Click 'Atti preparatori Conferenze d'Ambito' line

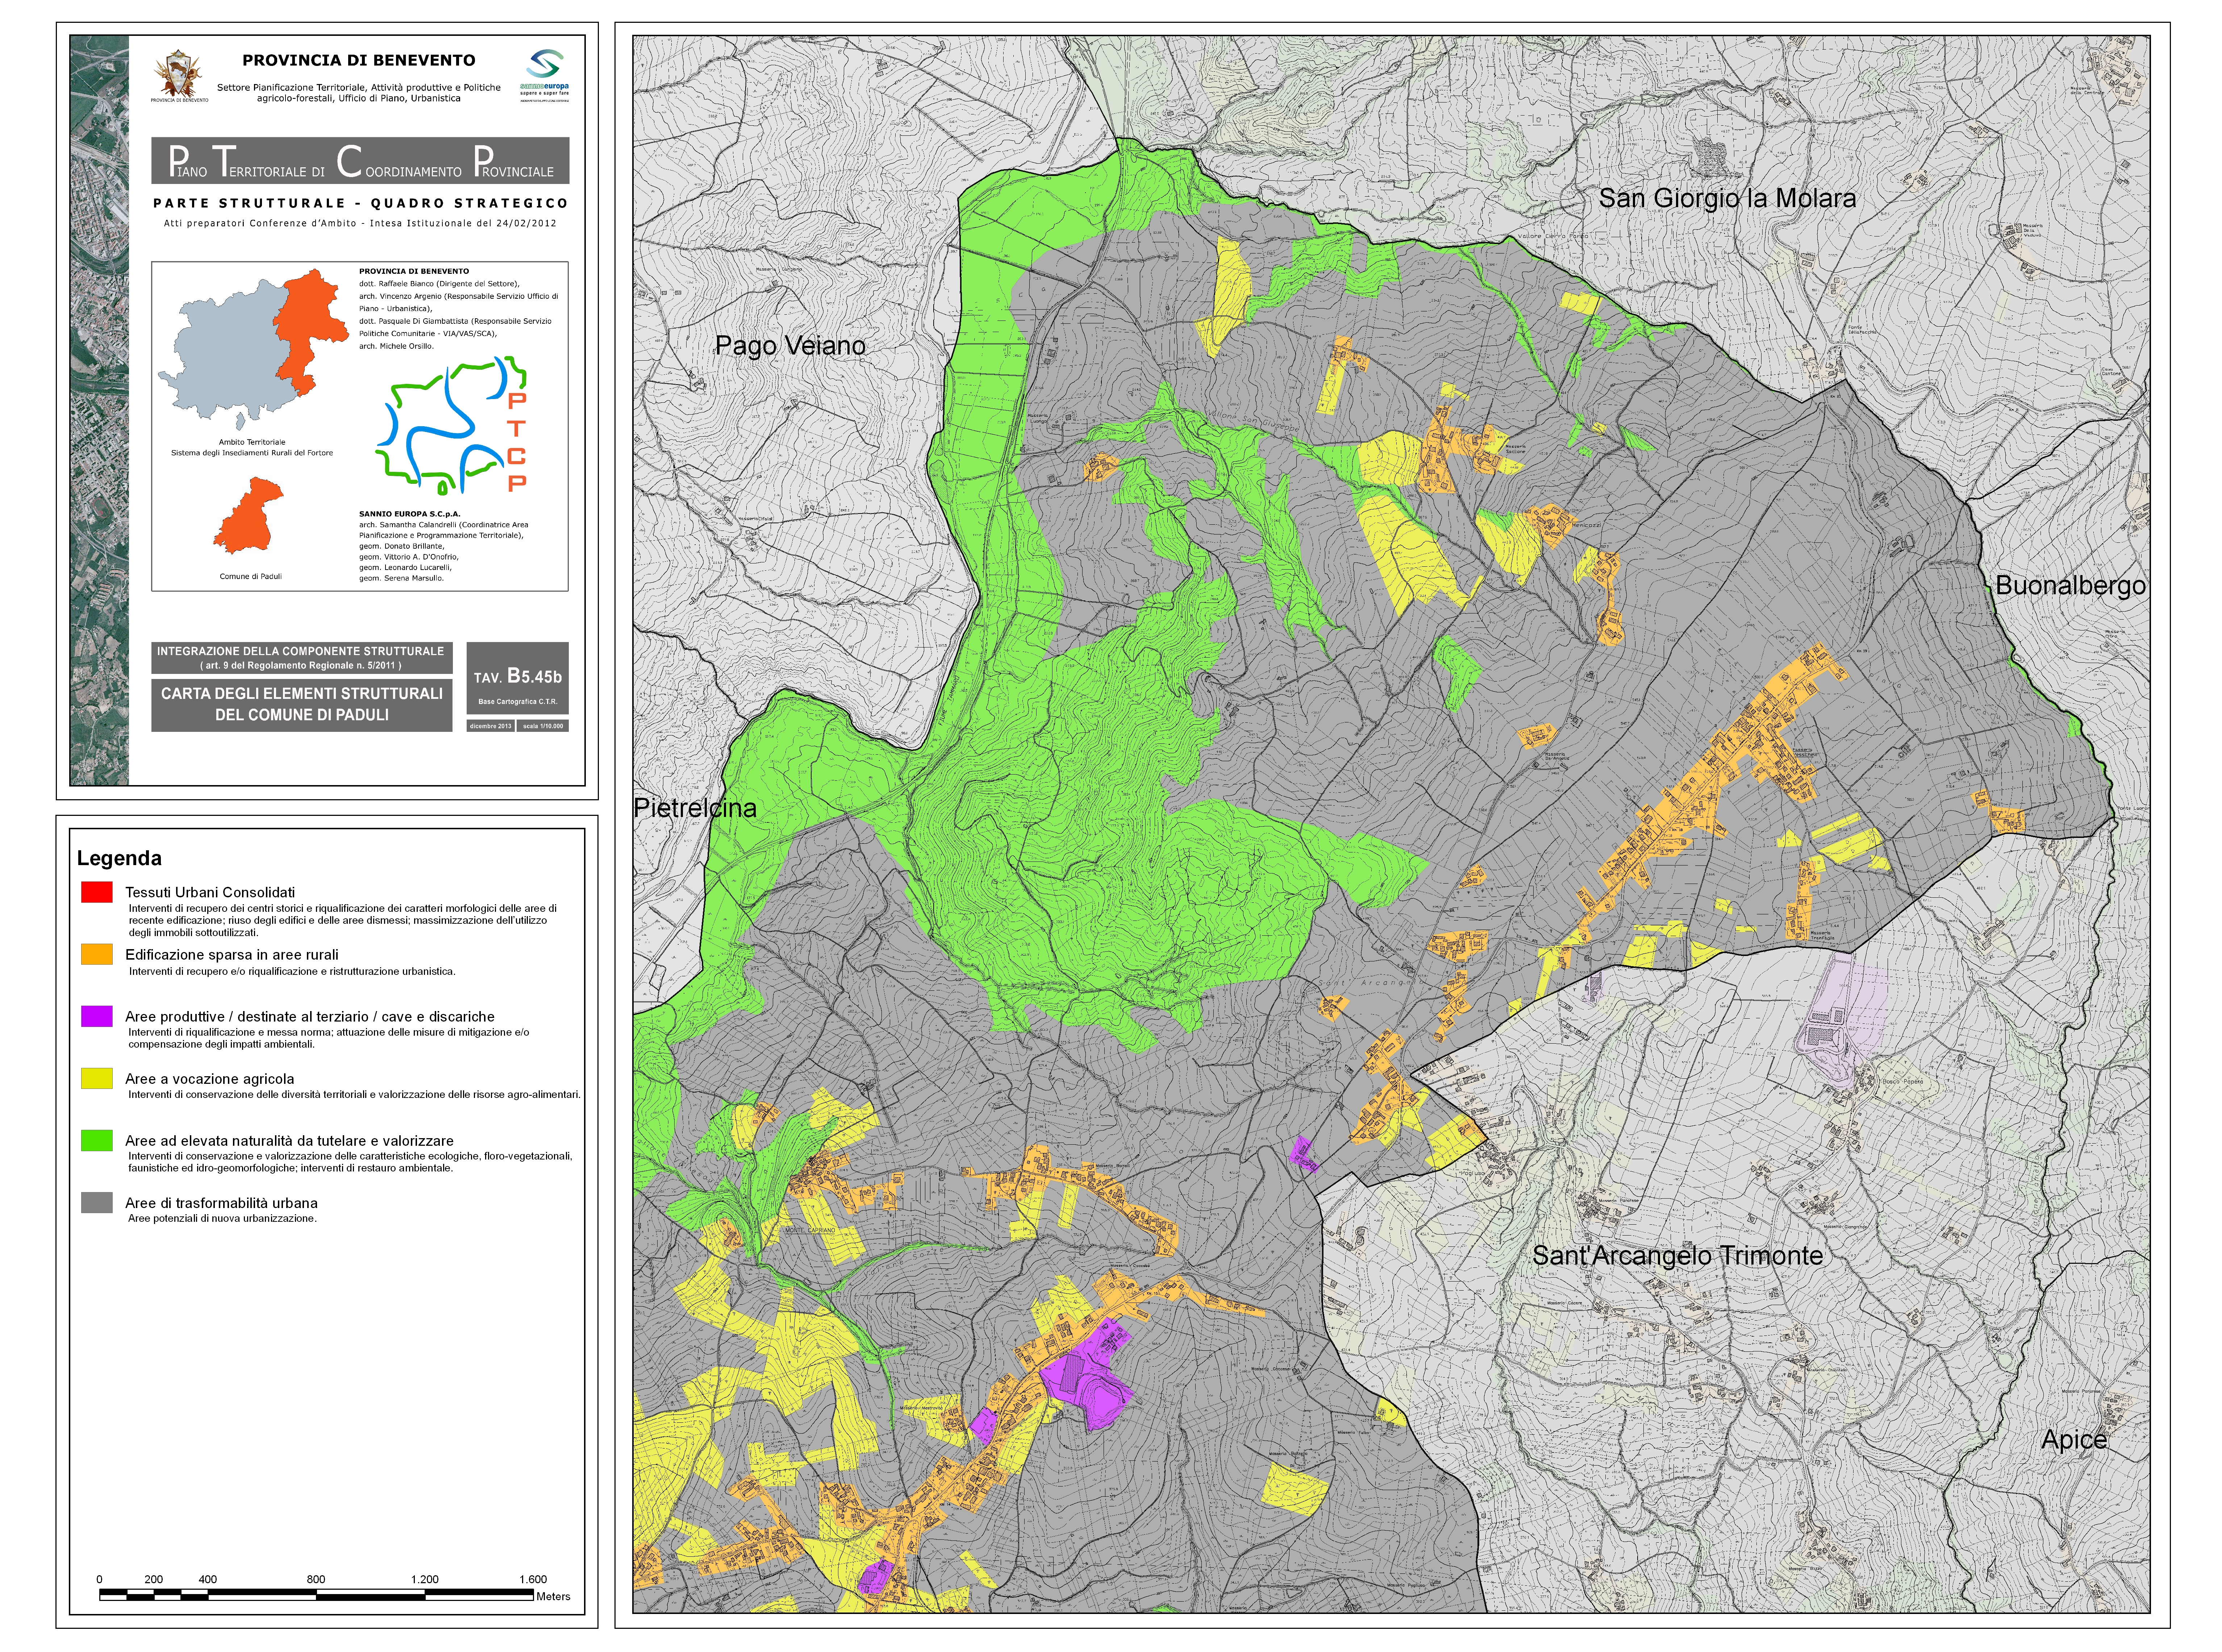pos(360,223)
